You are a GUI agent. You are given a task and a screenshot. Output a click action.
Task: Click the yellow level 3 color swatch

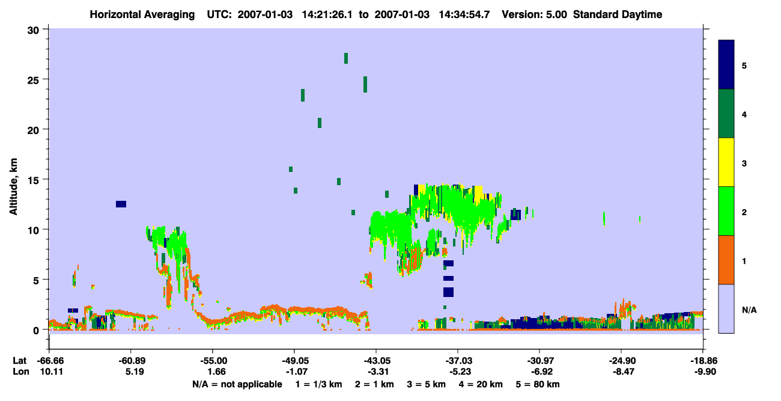tap(726, 162)
